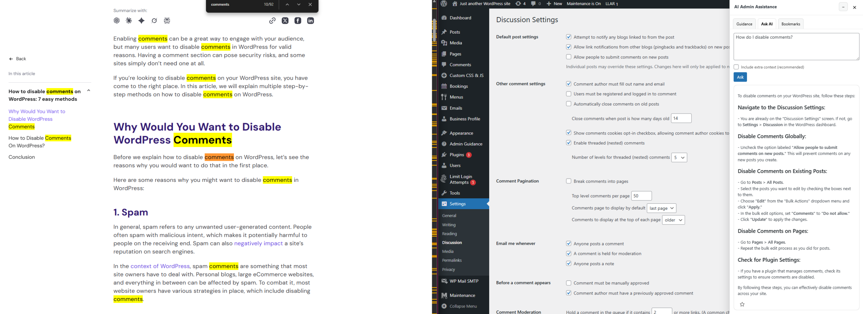Open Plugins with 3 updates
The image size is (863, 314).
pyautogui.click(x=464, y=155)
